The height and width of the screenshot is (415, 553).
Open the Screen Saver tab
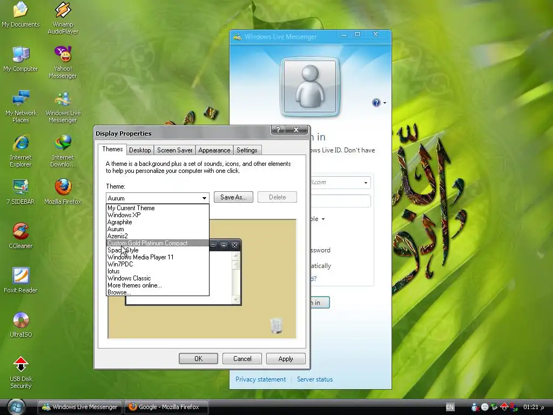(174, 150)
